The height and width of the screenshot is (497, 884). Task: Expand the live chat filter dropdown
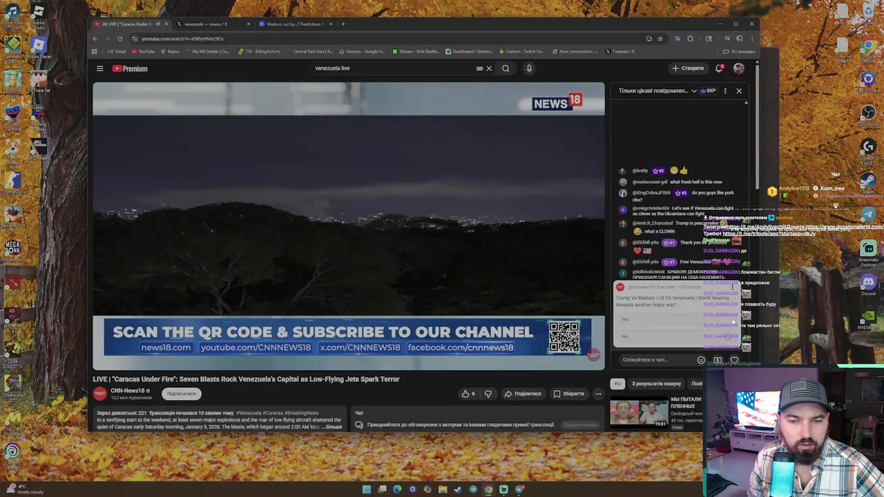[694, 90]
